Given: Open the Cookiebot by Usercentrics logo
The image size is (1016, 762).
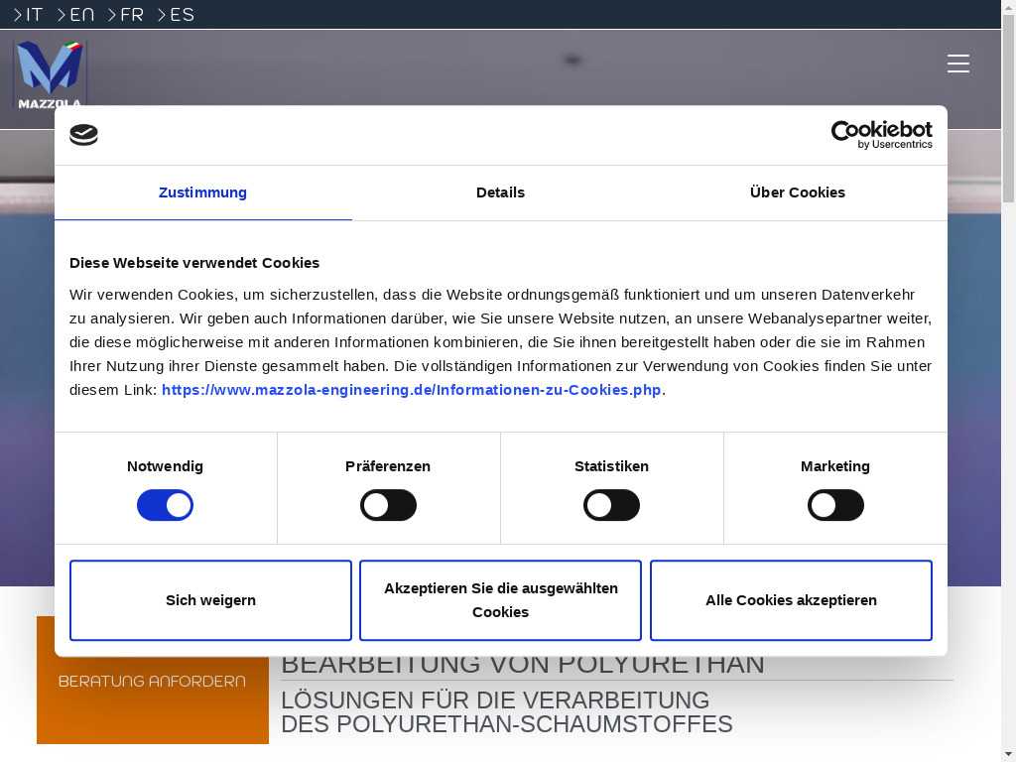Looking at the screenshot, I should pyautogui.click(x=881, y=135).
